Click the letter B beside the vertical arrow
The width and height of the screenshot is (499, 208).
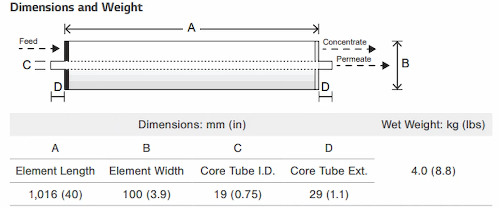tap(405, 64)
